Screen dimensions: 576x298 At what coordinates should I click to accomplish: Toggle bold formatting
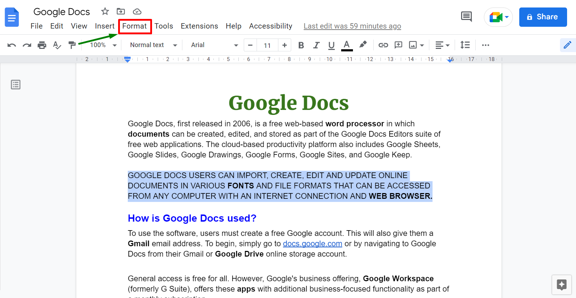click(x=301, y=45)
